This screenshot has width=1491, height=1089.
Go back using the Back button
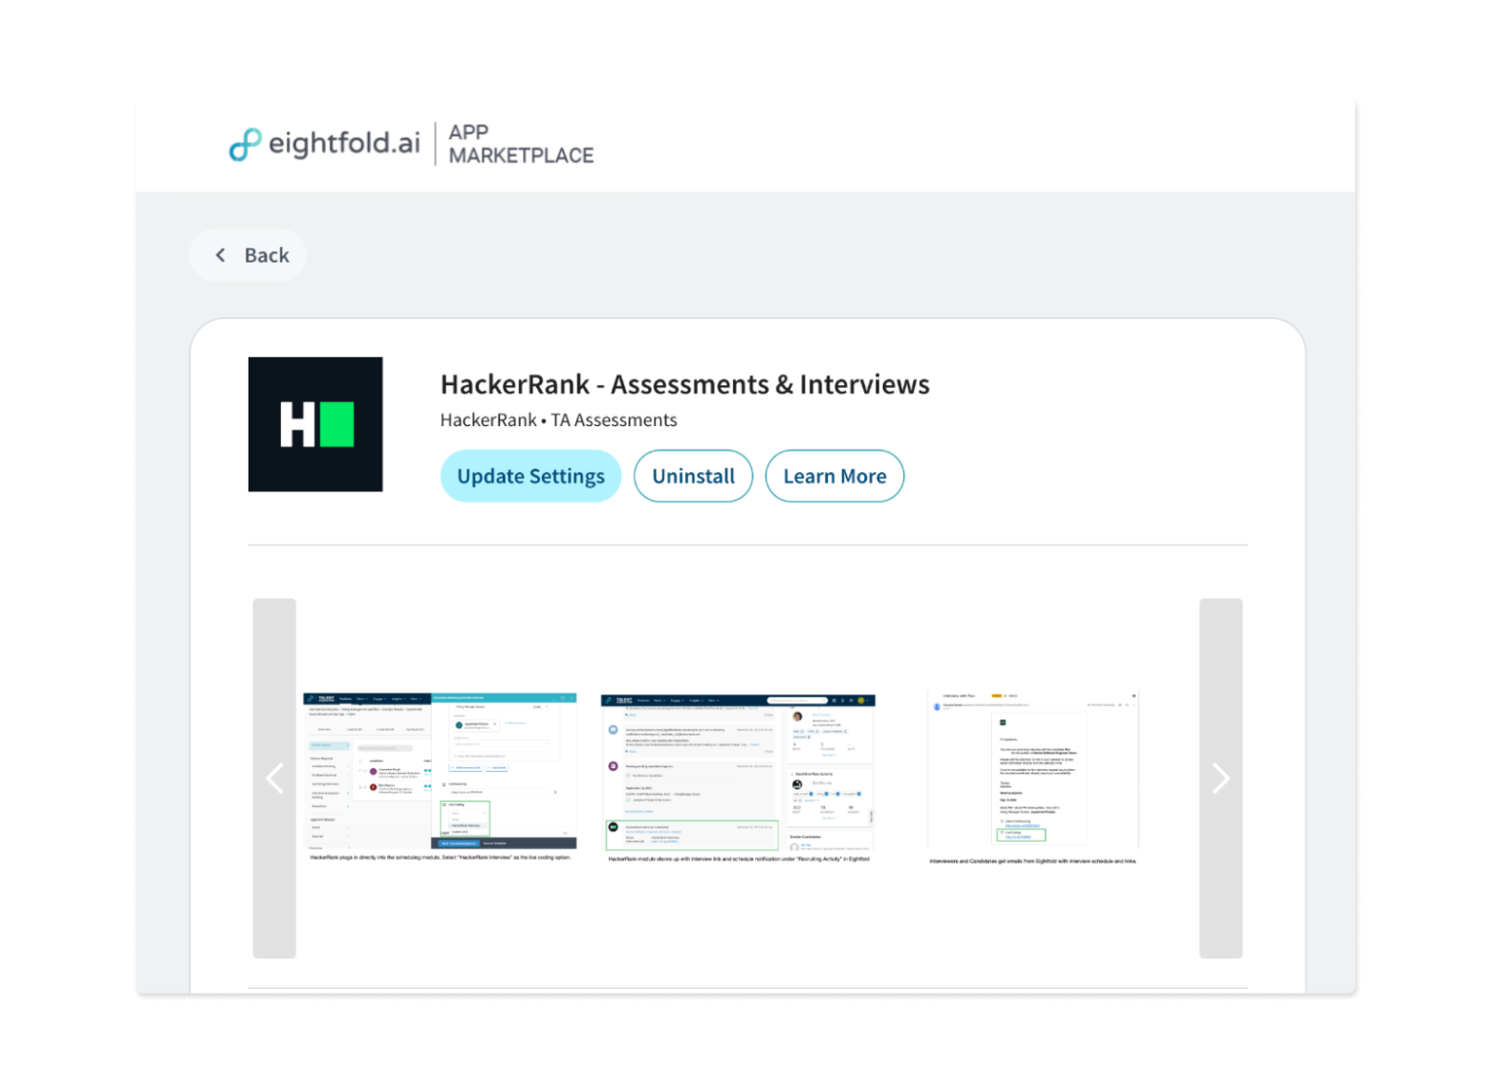(248, 255)
